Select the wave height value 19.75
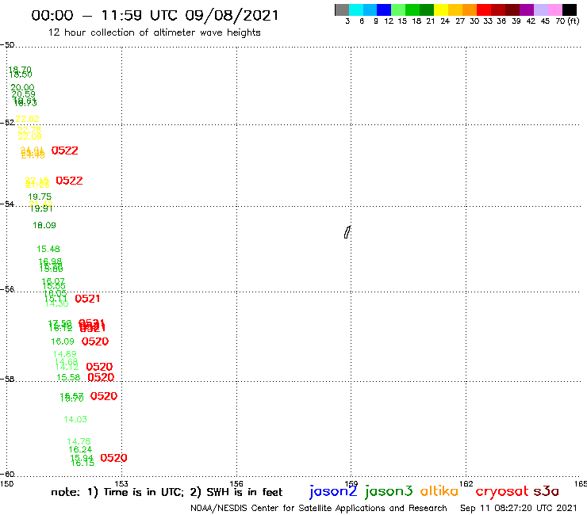Screen dimensions: 587x515 tap(40, 196)
